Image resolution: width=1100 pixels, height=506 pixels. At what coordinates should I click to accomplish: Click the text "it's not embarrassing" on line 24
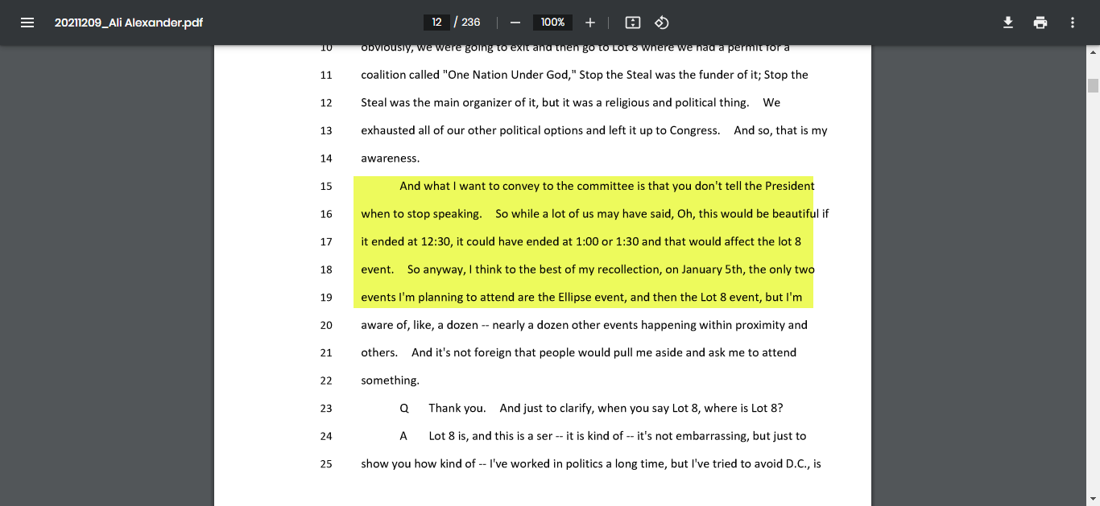(693, 436)
